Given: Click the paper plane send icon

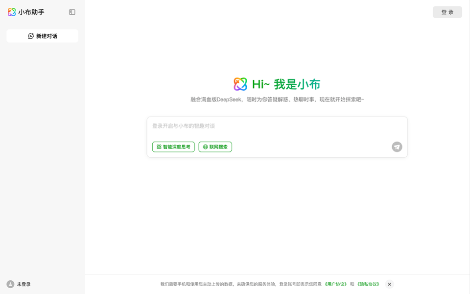Looking at the screenshot, I should pyautogui.click(x=397, y=147).
